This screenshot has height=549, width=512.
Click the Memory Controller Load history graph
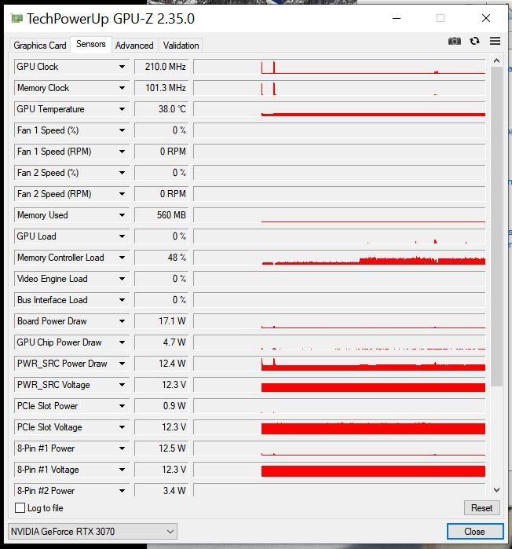point(339,258)
